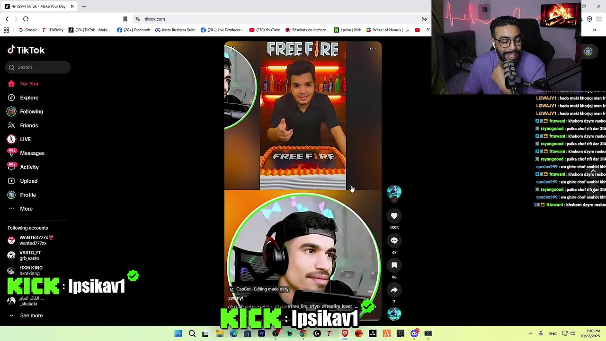The width and height of the screenshot is (606, 341).
Task: Open the volume icon in the system tray
Action: coord(572,333)
